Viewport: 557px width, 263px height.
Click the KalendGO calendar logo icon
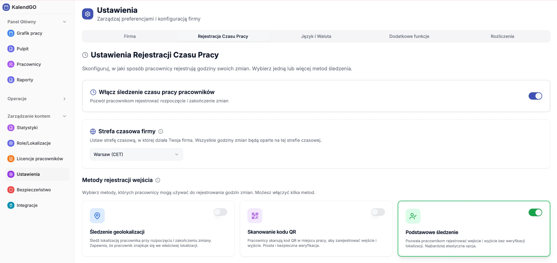pyautogui.click(x=6, y=7)
